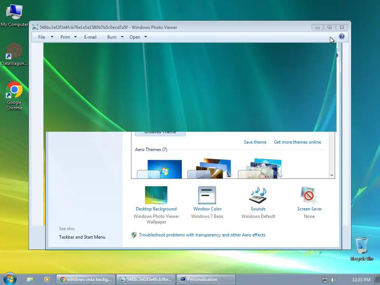This screenshot has width=380, height=285.
Task: Open Window Color link
Action: pyautogui.click(x=207, y=209)
